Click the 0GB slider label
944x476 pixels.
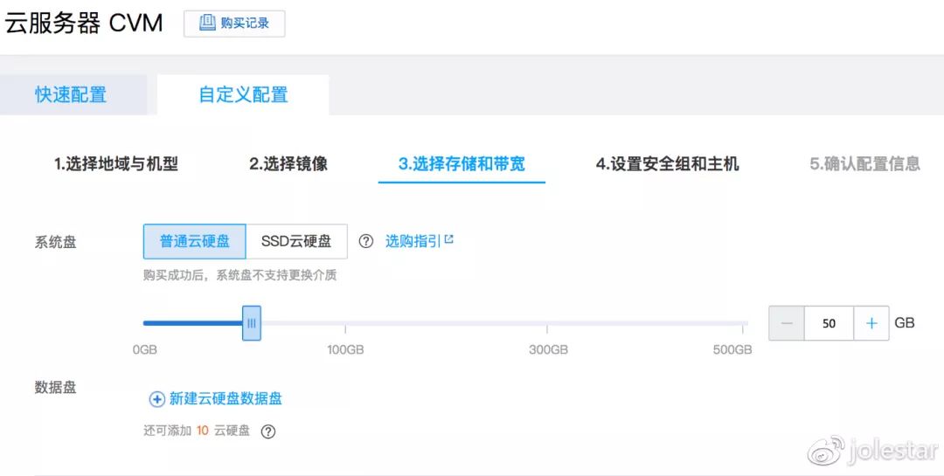[x=145, y=349]
